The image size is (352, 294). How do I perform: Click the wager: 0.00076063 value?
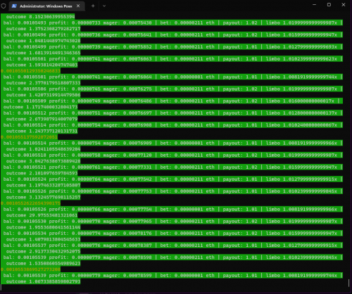coord(127,58)
